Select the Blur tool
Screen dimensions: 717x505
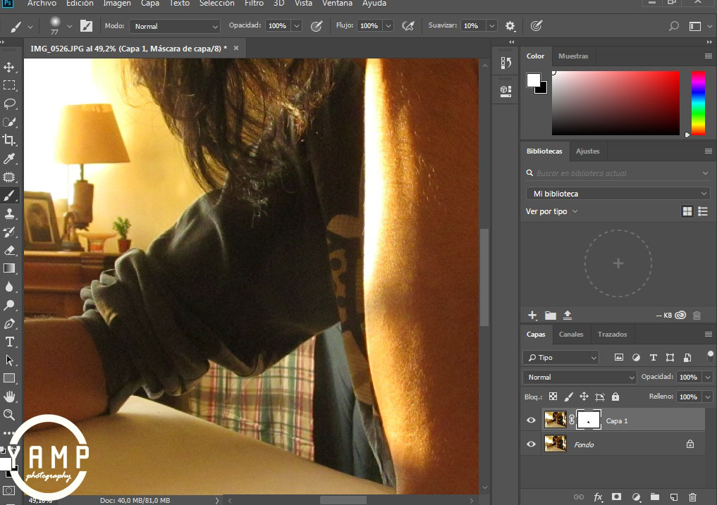[9, 287]
